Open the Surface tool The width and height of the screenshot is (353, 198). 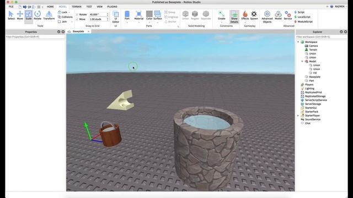tap(158, 15)
